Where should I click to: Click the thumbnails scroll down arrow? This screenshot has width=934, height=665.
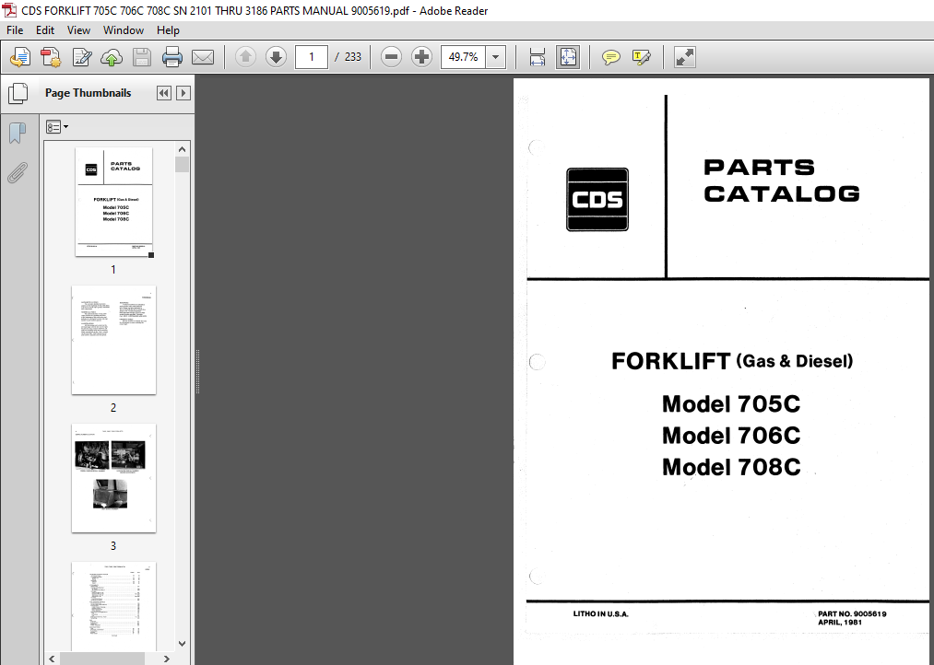(x=183, y=644)
